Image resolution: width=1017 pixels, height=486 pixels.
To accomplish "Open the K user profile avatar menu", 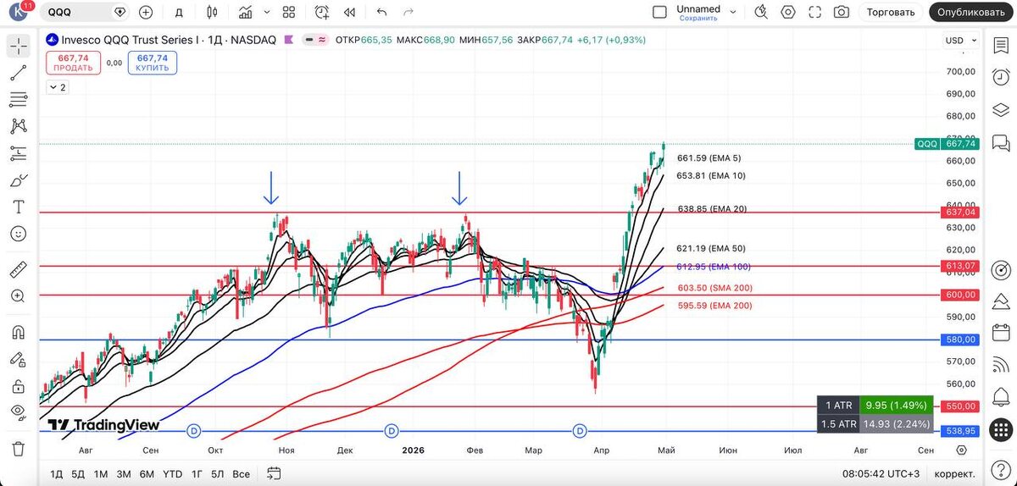I will [x=19, y=12].
